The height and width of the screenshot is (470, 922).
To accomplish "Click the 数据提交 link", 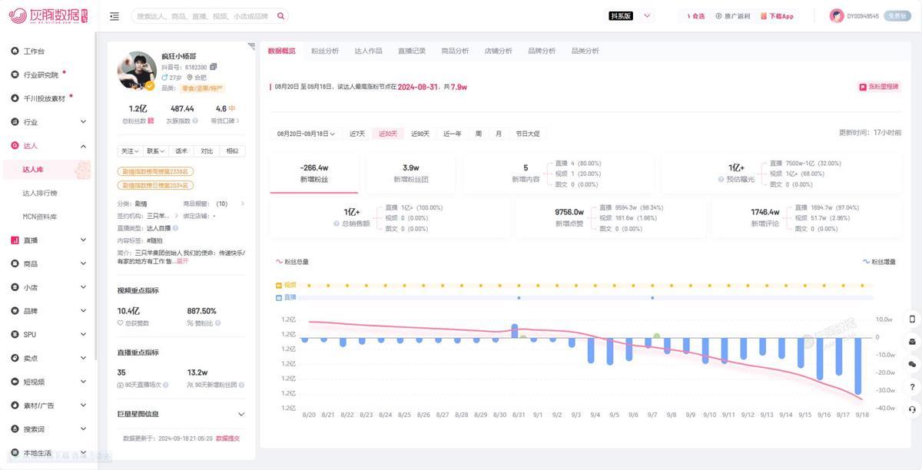I will tap(227, 439).
